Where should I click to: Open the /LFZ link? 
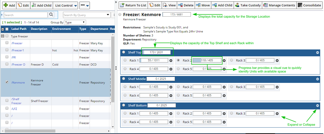pyautogui.click(x=14, y=108)
